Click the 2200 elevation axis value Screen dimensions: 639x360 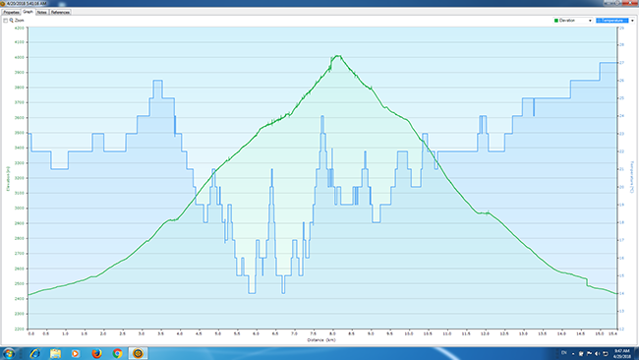point(19,329)
